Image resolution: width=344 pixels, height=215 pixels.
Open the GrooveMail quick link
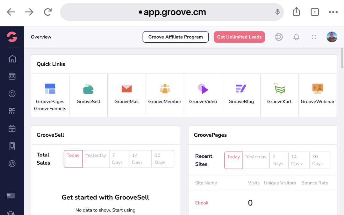pyautogui.click(x=126, y=96)
